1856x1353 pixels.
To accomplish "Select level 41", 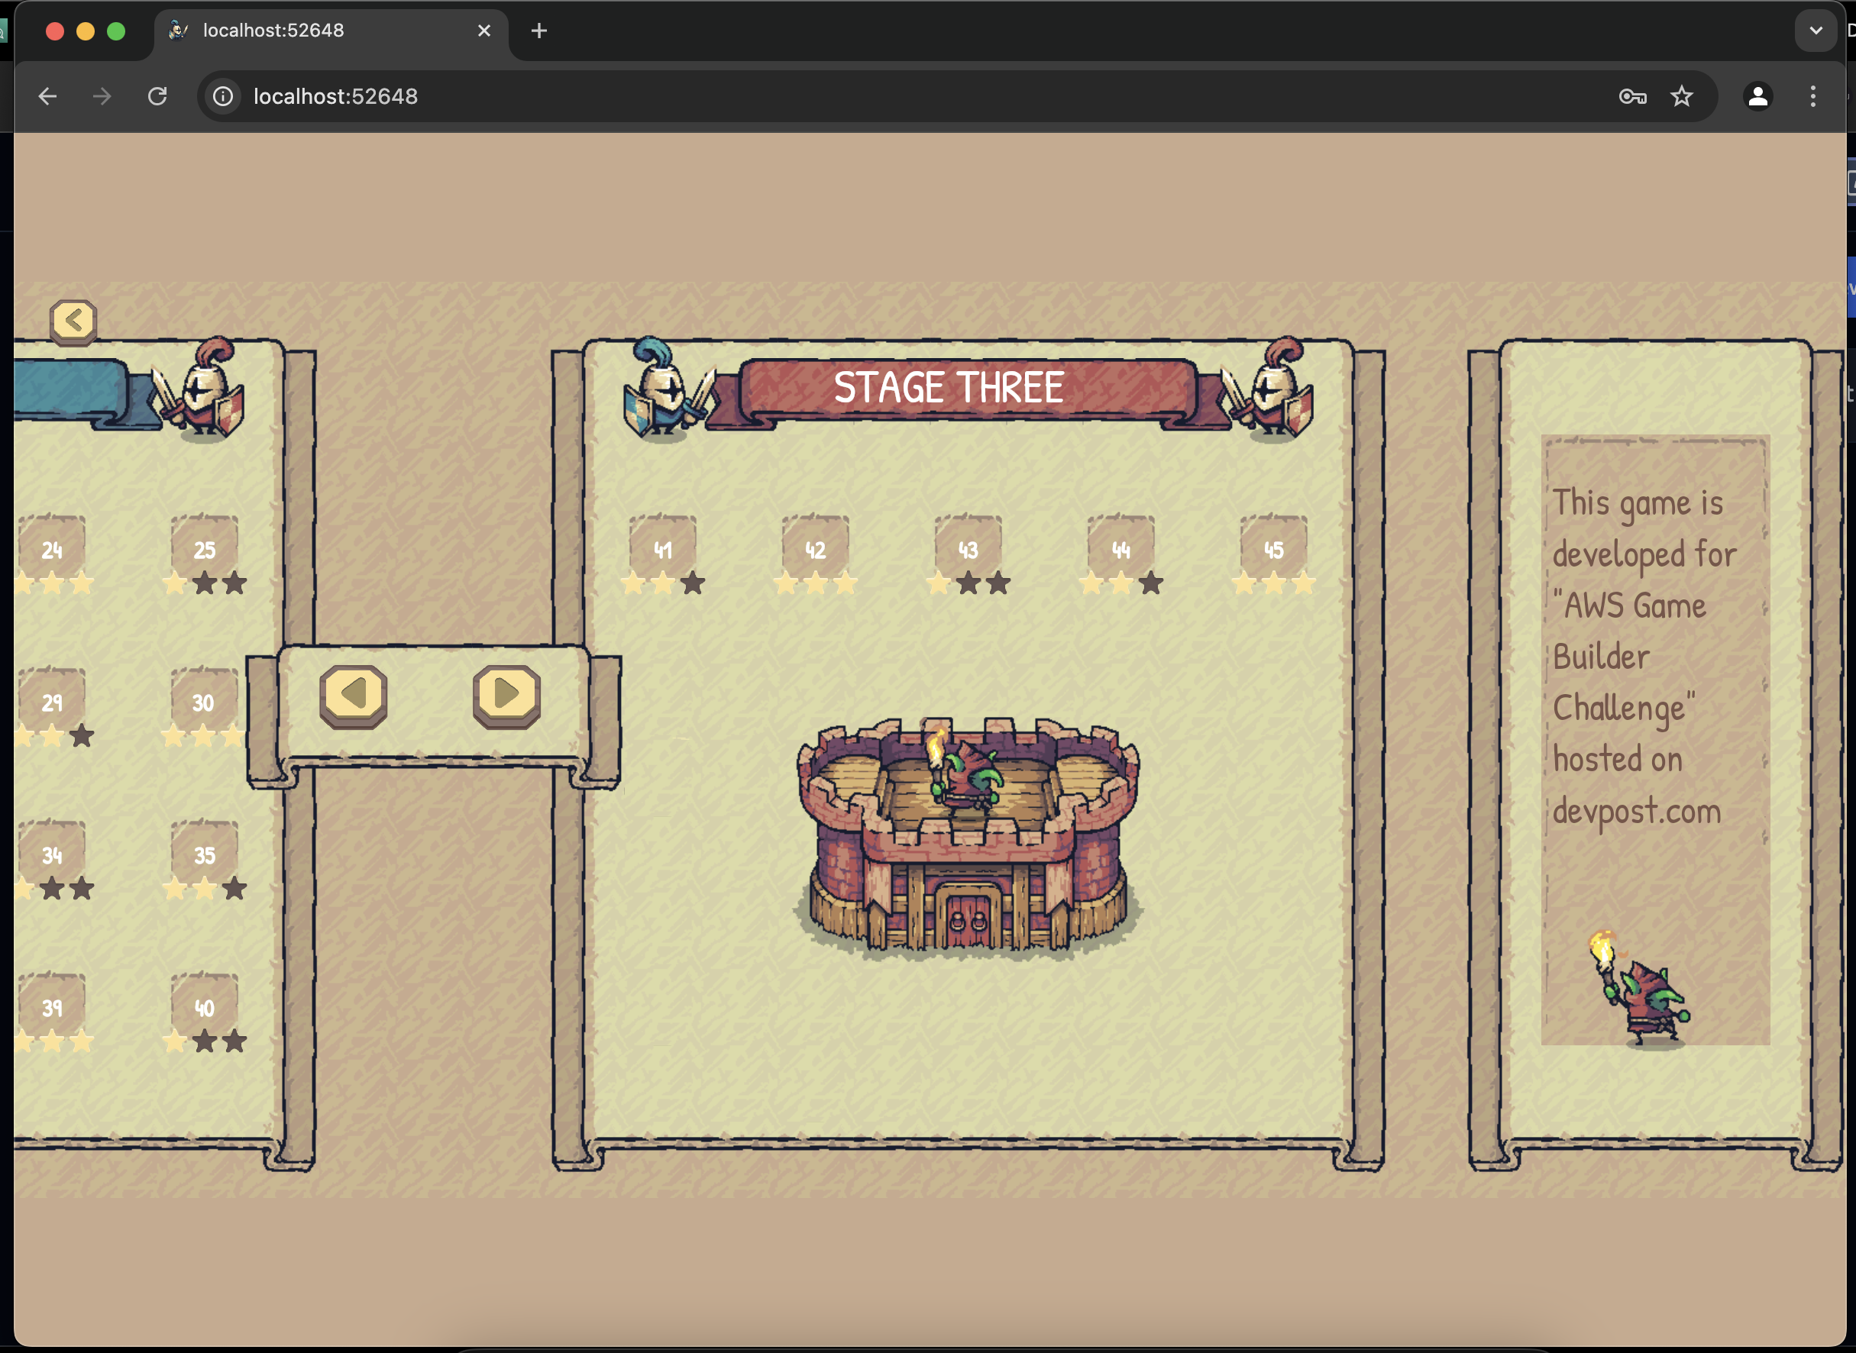I will coord(663,550).
